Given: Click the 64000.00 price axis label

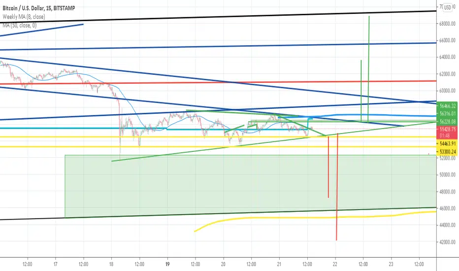Looking at the screenshot, I should (x=447, y=57).
